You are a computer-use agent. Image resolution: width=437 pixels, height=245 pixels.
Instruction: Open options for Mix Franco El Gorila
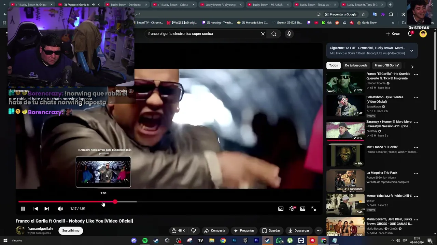[416, 148]
